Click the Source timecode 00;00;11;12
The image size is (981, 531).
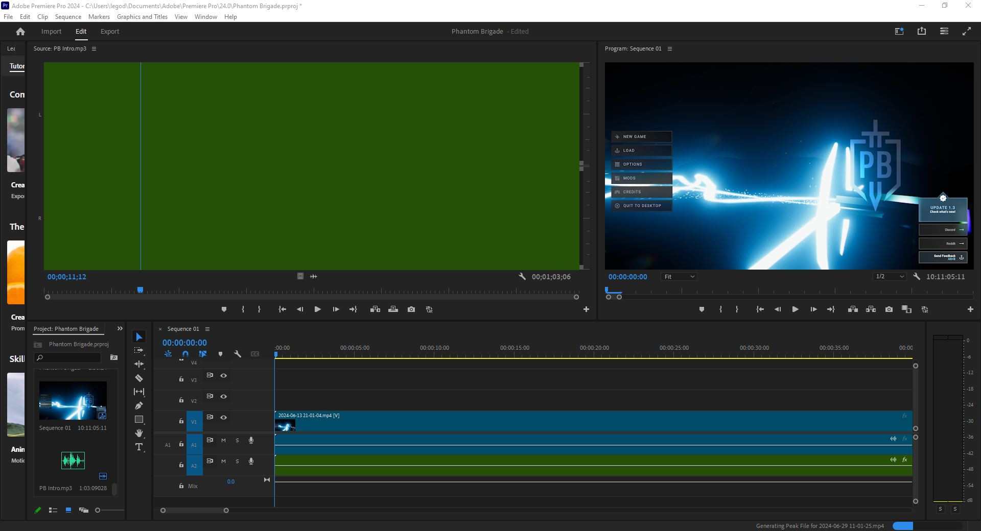pos(67,277)
